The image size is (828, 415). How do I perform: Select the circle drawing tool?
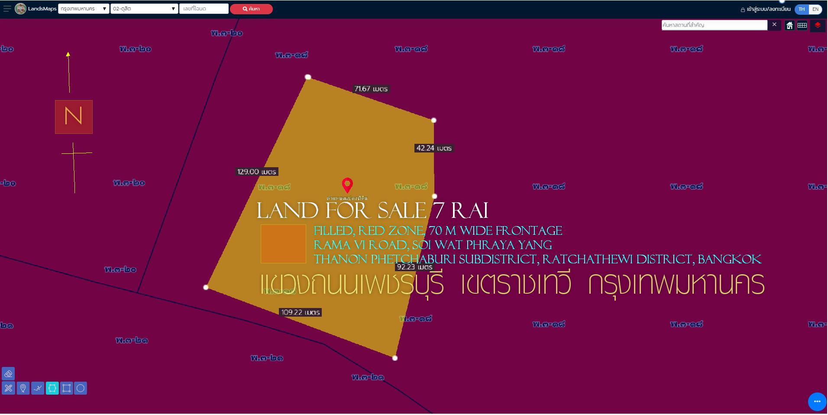tap(81, 388)
